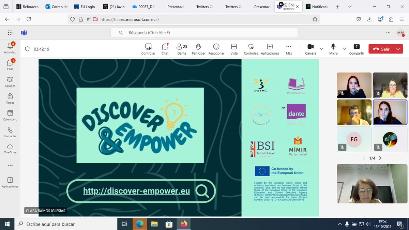Viewport: 409px width, 230px height.
Task: Open Llamadas in the sidebar
Action: [10, 132]
